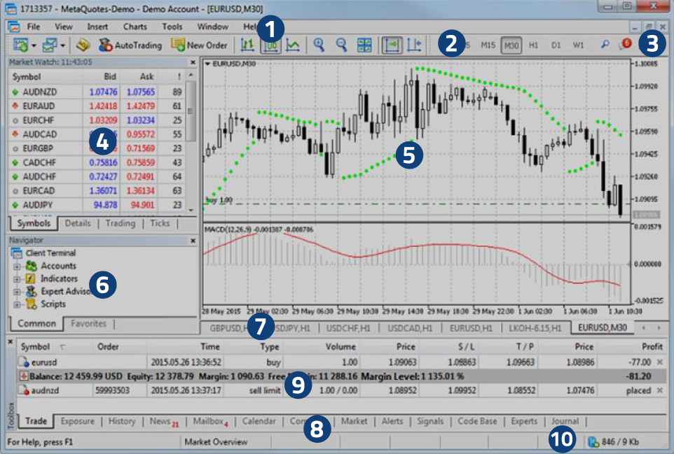Click the new chart icon in the toolbar
The width and height of the screenshot is (674, 454).
20,45
